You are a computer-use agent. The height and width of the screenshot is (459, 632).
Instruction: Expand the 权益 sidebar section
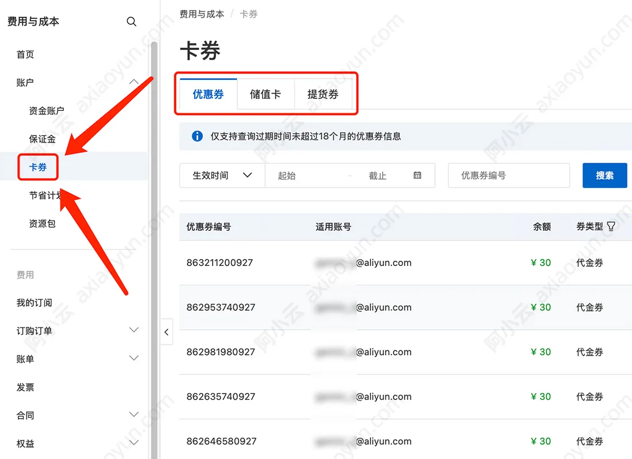pos(134,442)
